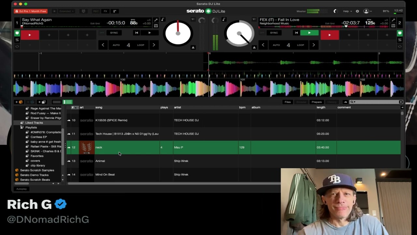The image size is (417, 235).
Task: Open the Help dropdown
Action: point(347,11)
